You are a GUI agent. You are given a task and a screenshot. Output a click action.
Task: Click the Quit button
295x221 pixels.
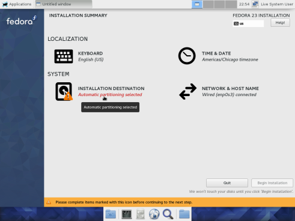227,183
